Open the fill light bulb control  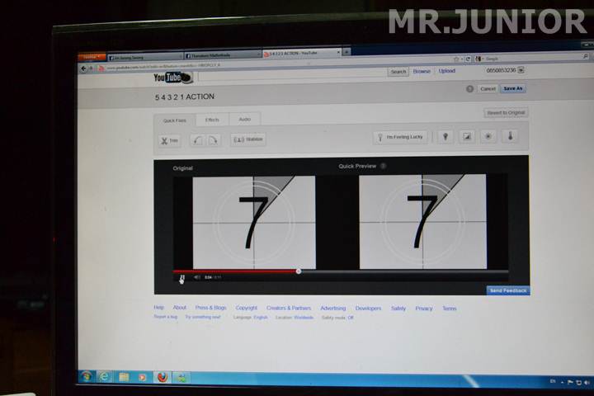tap(445, 136)
